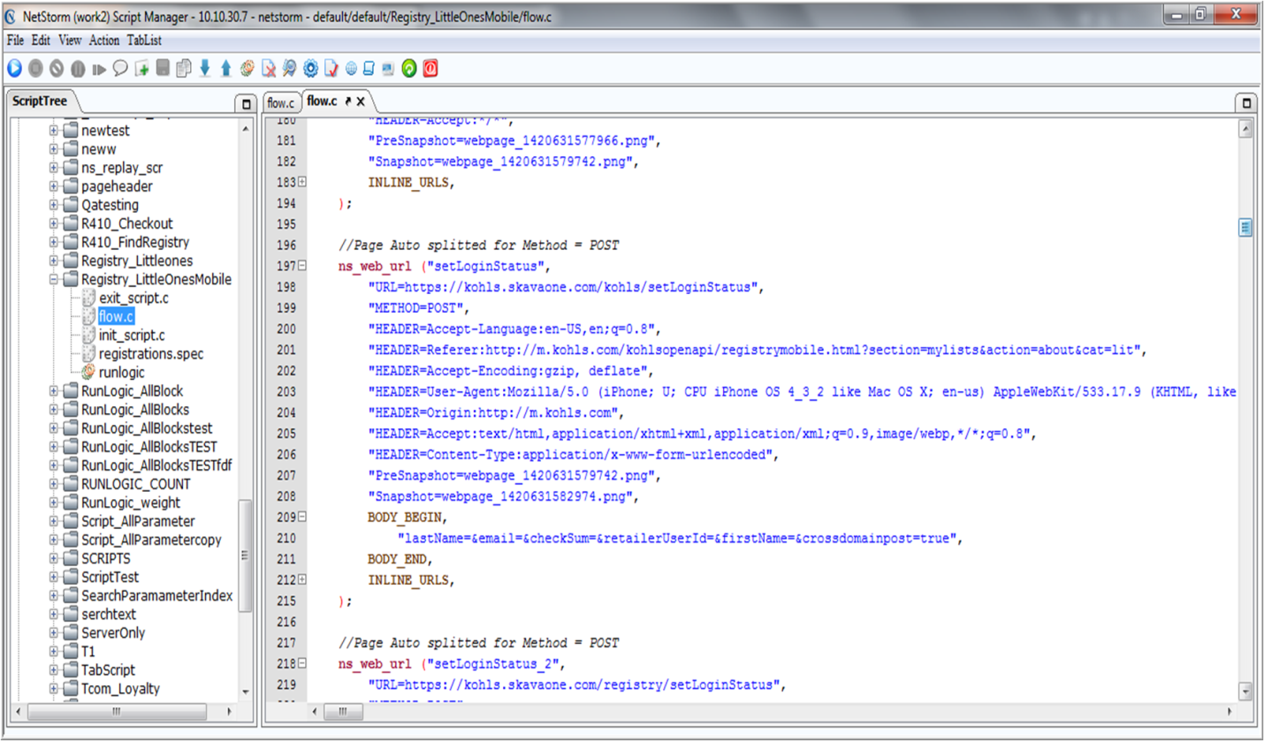Click the speech bubble comment icon
Image resolution: width=1264 pixels, height=741 pixels.
click(x=120, y=68)
